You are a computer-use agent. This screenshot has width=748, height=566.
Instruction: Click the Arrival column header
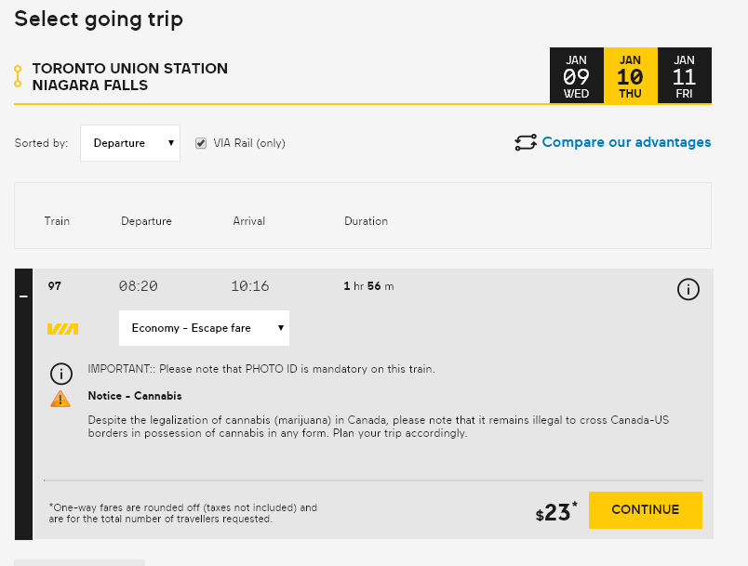tap(249, 221)
